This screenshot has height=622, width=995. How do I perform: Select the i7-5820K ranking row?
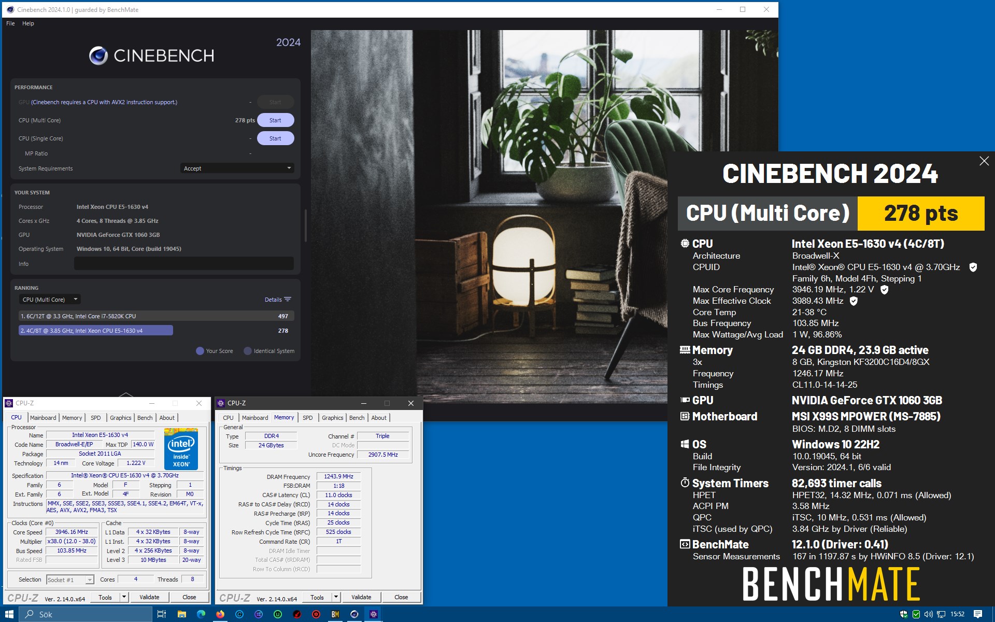pos(157,316)
